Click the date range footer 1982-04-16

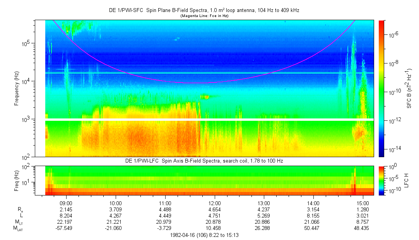click(204, 235)
